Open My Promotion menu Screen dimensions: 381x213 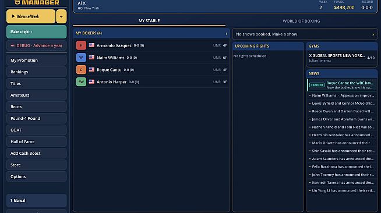click(37, 60)
